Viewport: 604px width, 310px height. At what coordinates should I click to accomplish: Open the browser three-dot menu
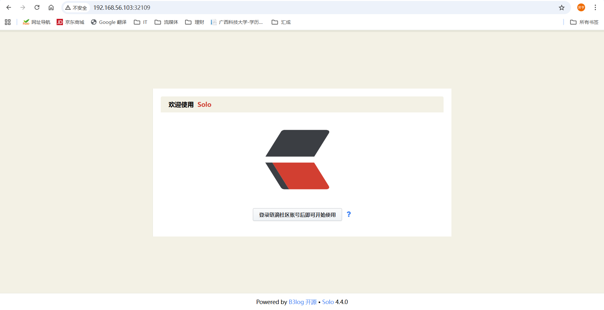tap(595, 8)
